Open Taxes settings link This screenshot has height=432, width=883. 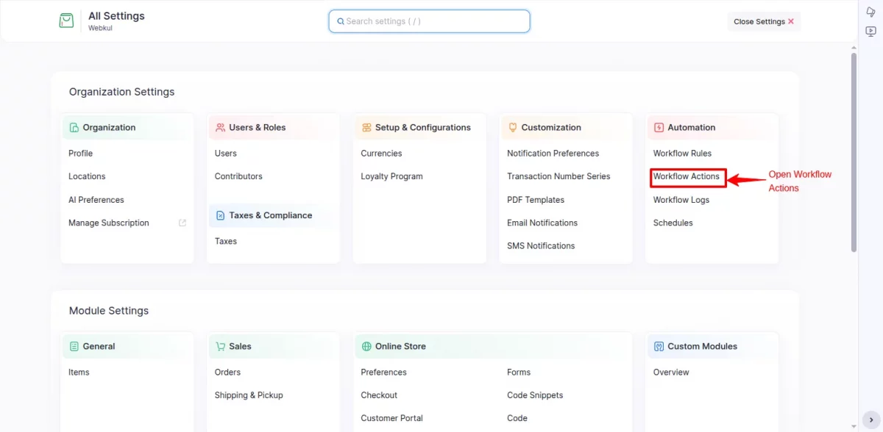coord(226,242)
